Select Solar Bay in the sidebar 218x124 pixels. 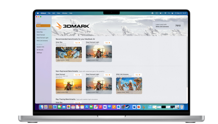pyautogui.click(x=40, y=32)
